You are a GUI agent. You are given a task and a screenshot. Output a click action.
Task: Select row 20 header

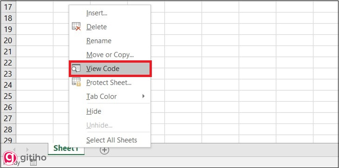tap(8, 40)
